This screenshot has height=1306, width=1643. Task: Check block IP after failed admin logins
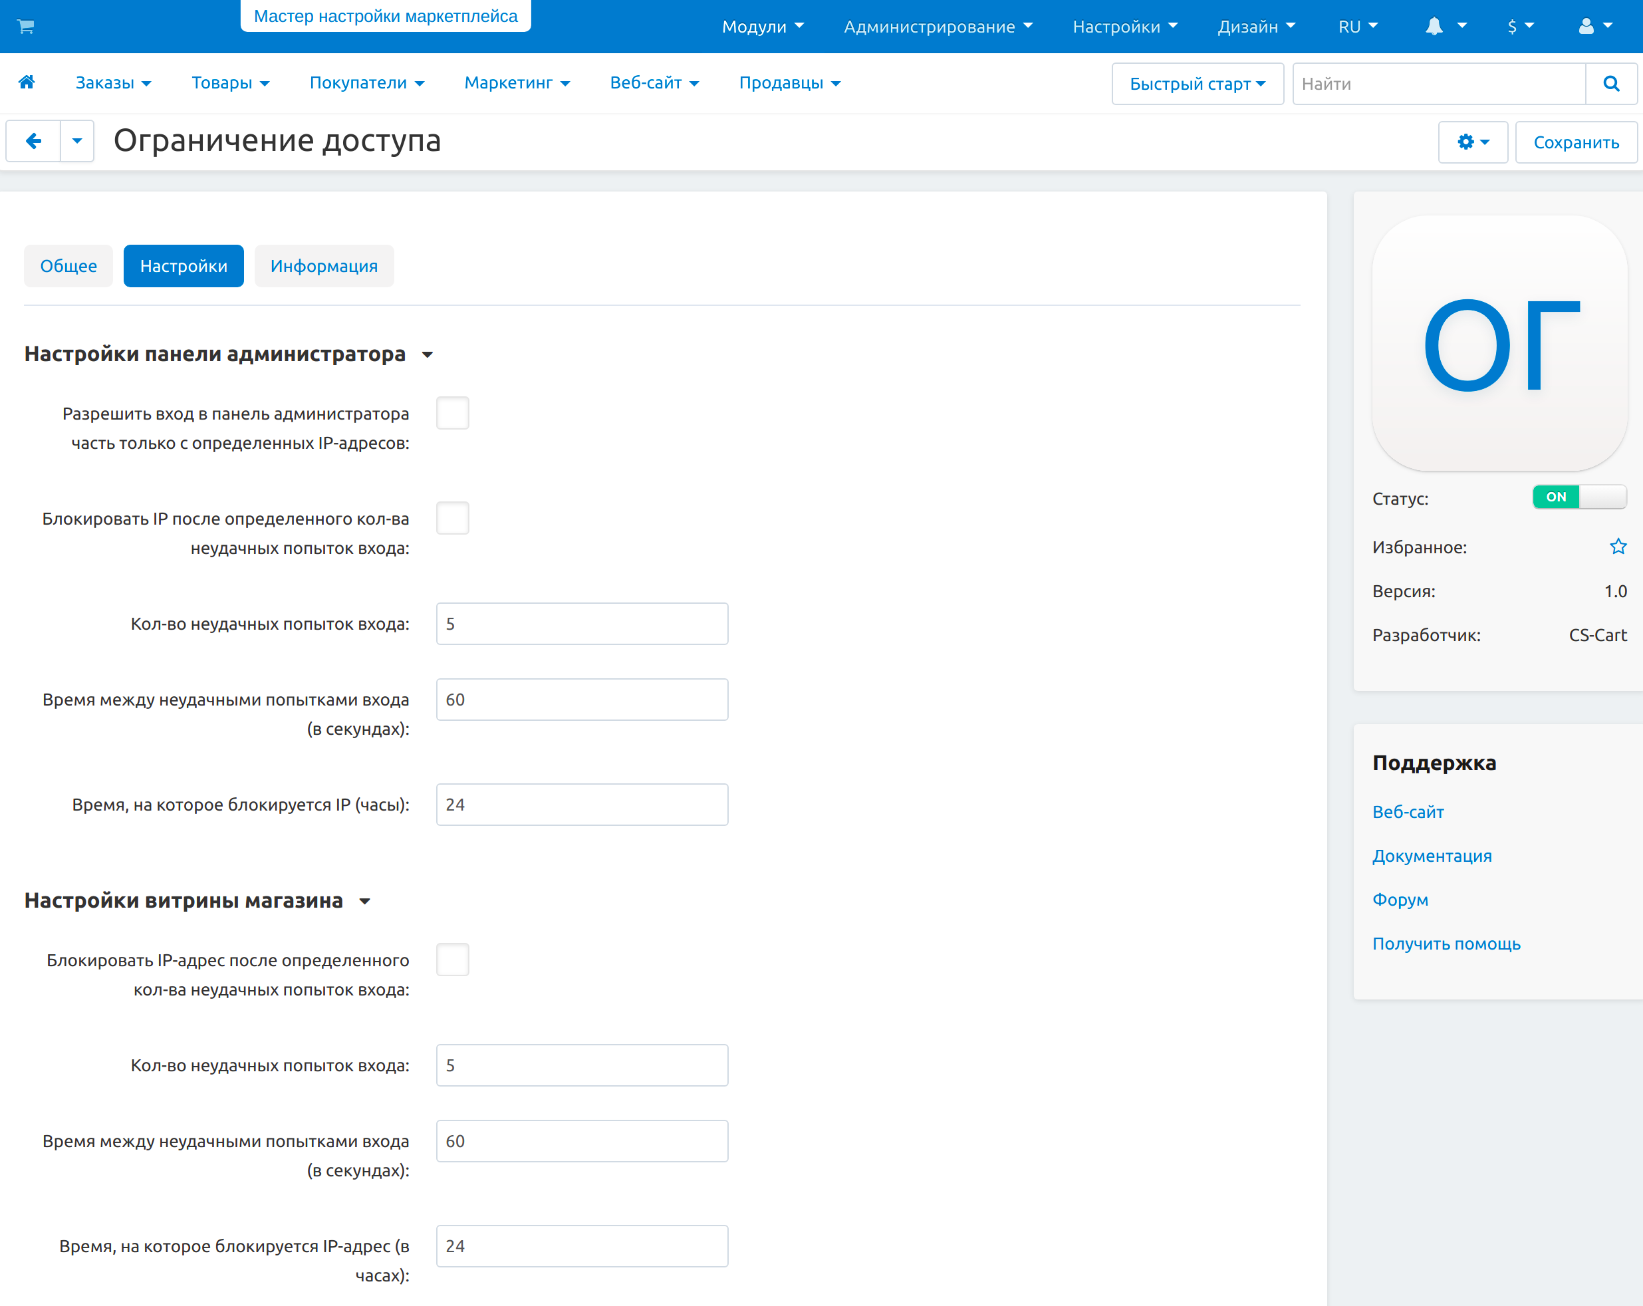[453, 518]
